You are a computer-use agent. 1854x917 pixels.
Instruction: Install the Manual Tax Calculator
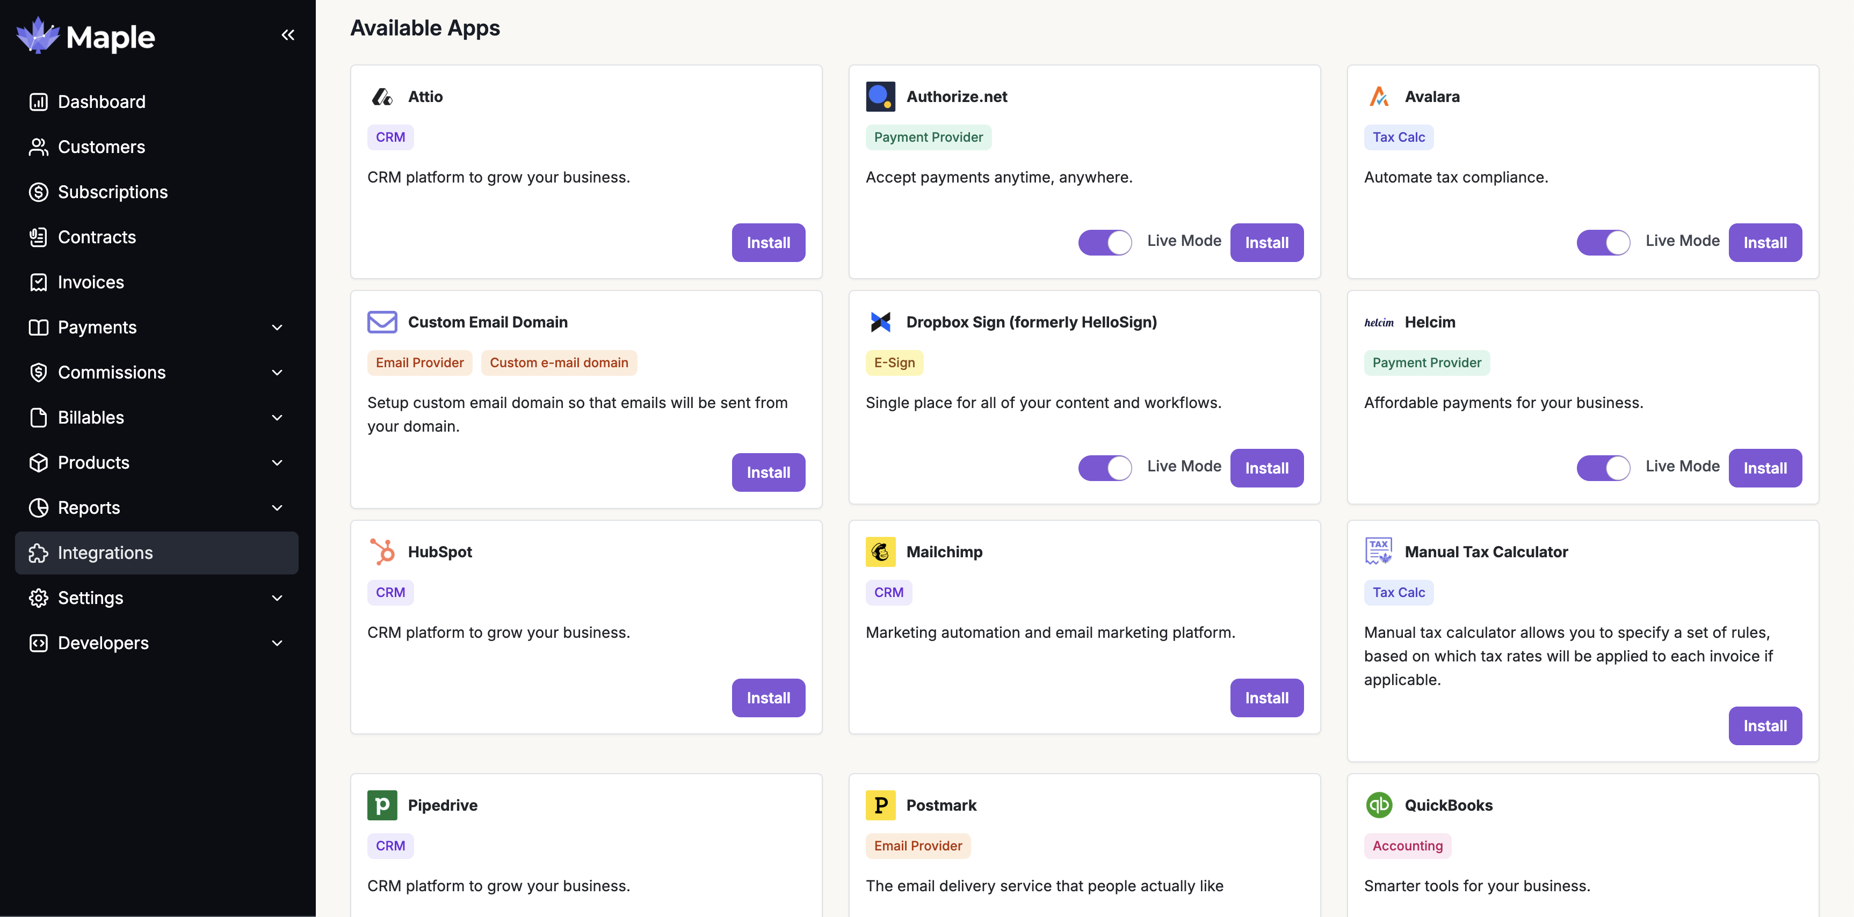pyautogui.click(x=1764, y=726)
